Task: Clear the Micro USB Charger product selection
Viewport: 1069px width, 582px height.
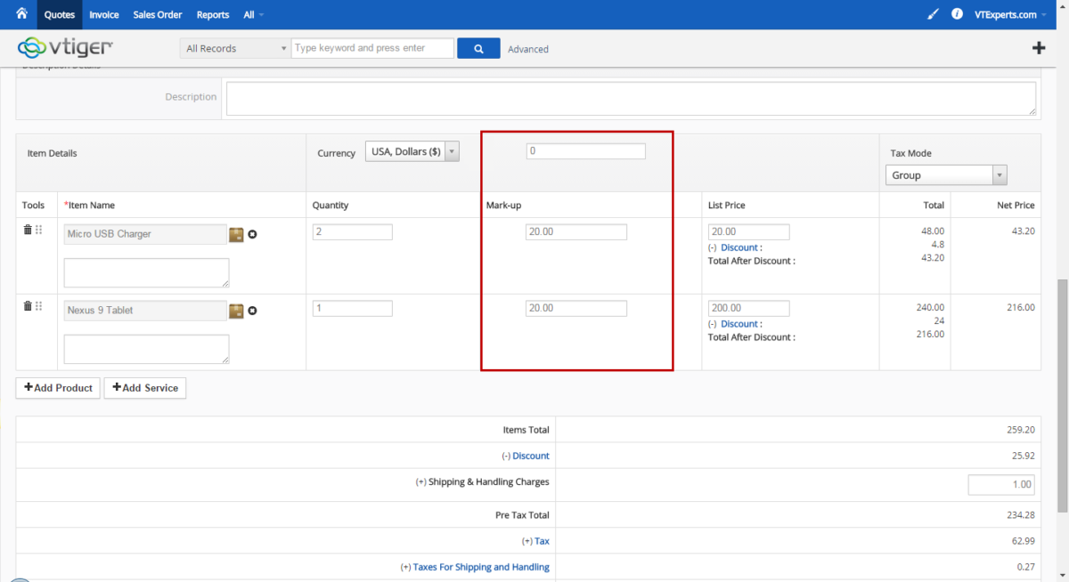Action: [252, 234]
